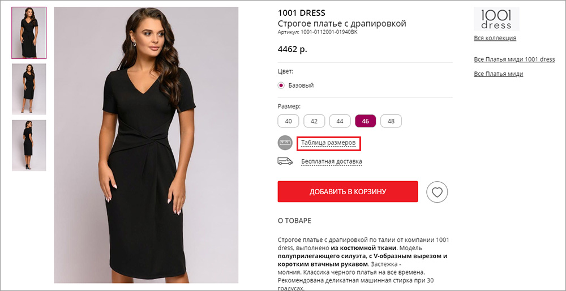
Task: Choose size 42
Action: 314,121
